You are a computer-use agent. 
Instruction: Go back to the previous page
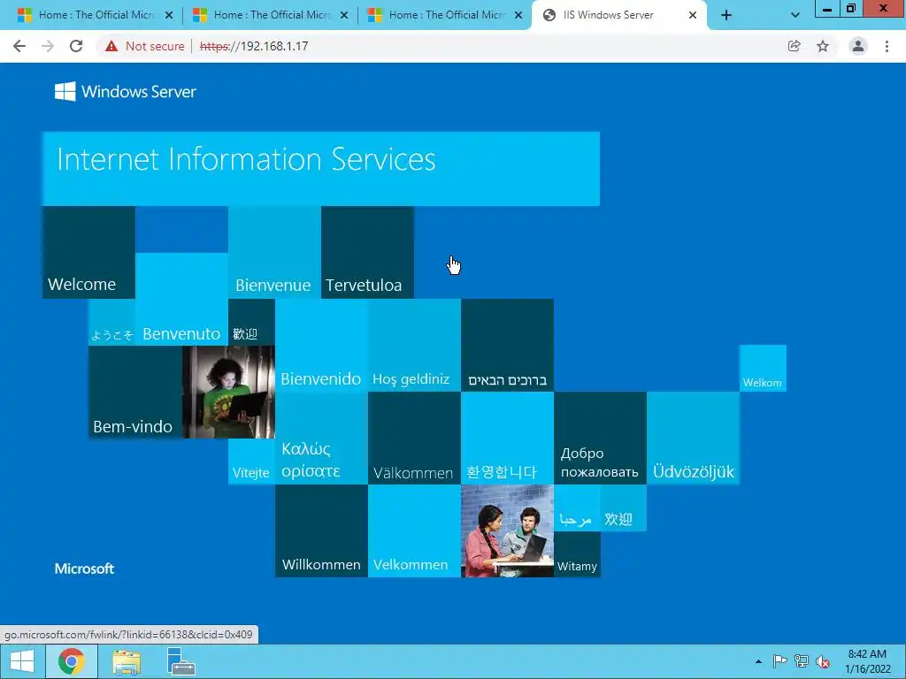19,46
